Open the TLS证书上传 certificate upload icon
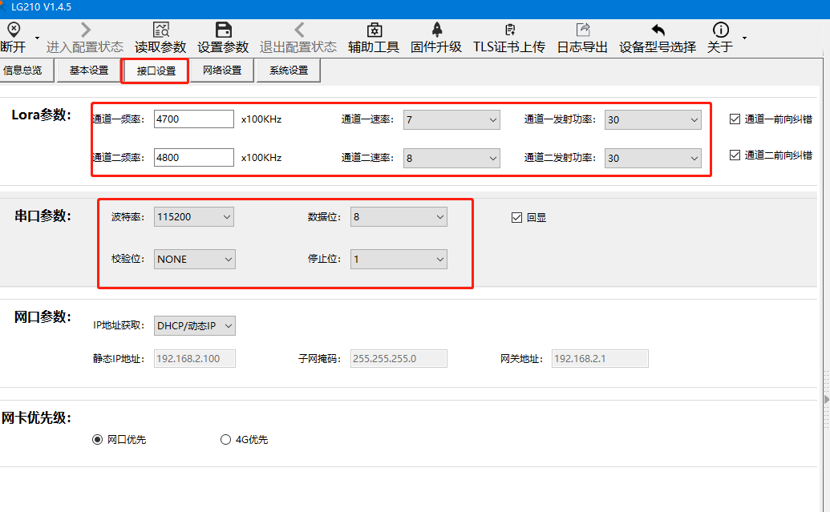The height and width of the screenshot is (512, 830). coord(509,30)
